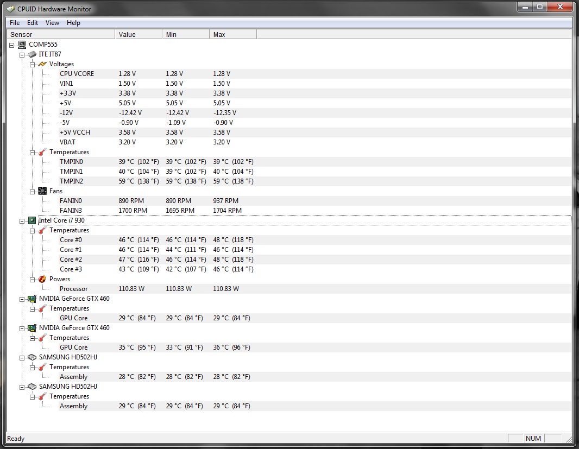Select the +3.3V voltage row
The width and height of the screenshot is (579, 449).
[315, 93]
